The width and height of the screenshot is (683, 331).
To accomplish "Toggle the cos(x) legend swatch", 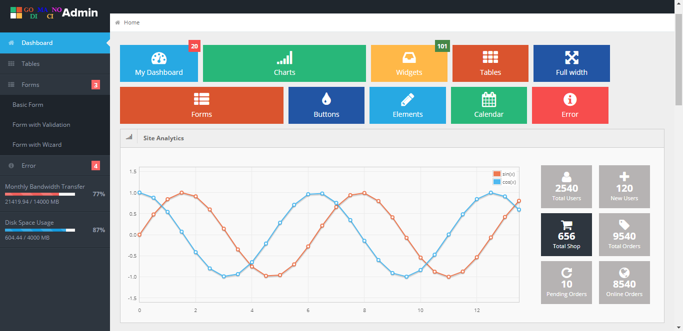I will pos(496,182).
